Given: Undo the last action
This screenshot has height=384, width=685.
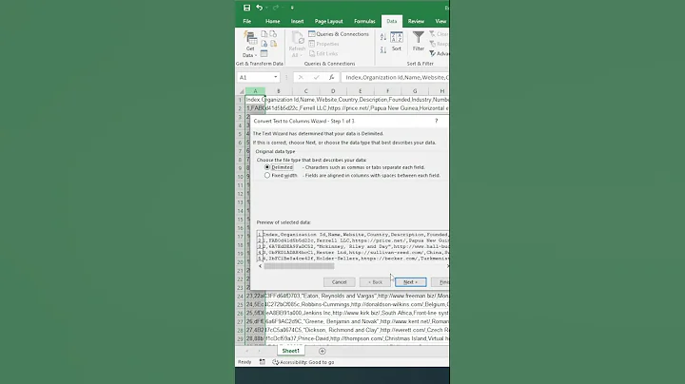Looking at the screenshot, I should [x=259, y=8].
